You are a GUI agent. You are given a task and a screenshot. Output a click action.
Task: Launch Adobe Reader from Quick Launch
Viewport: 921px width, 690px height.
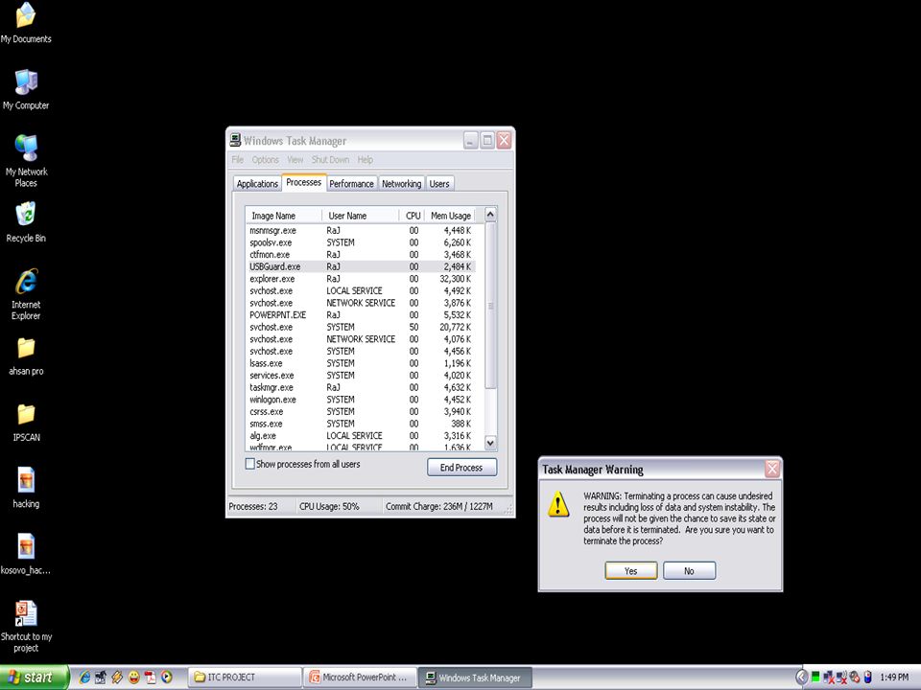pyautogui.click(x=151, y=678)
